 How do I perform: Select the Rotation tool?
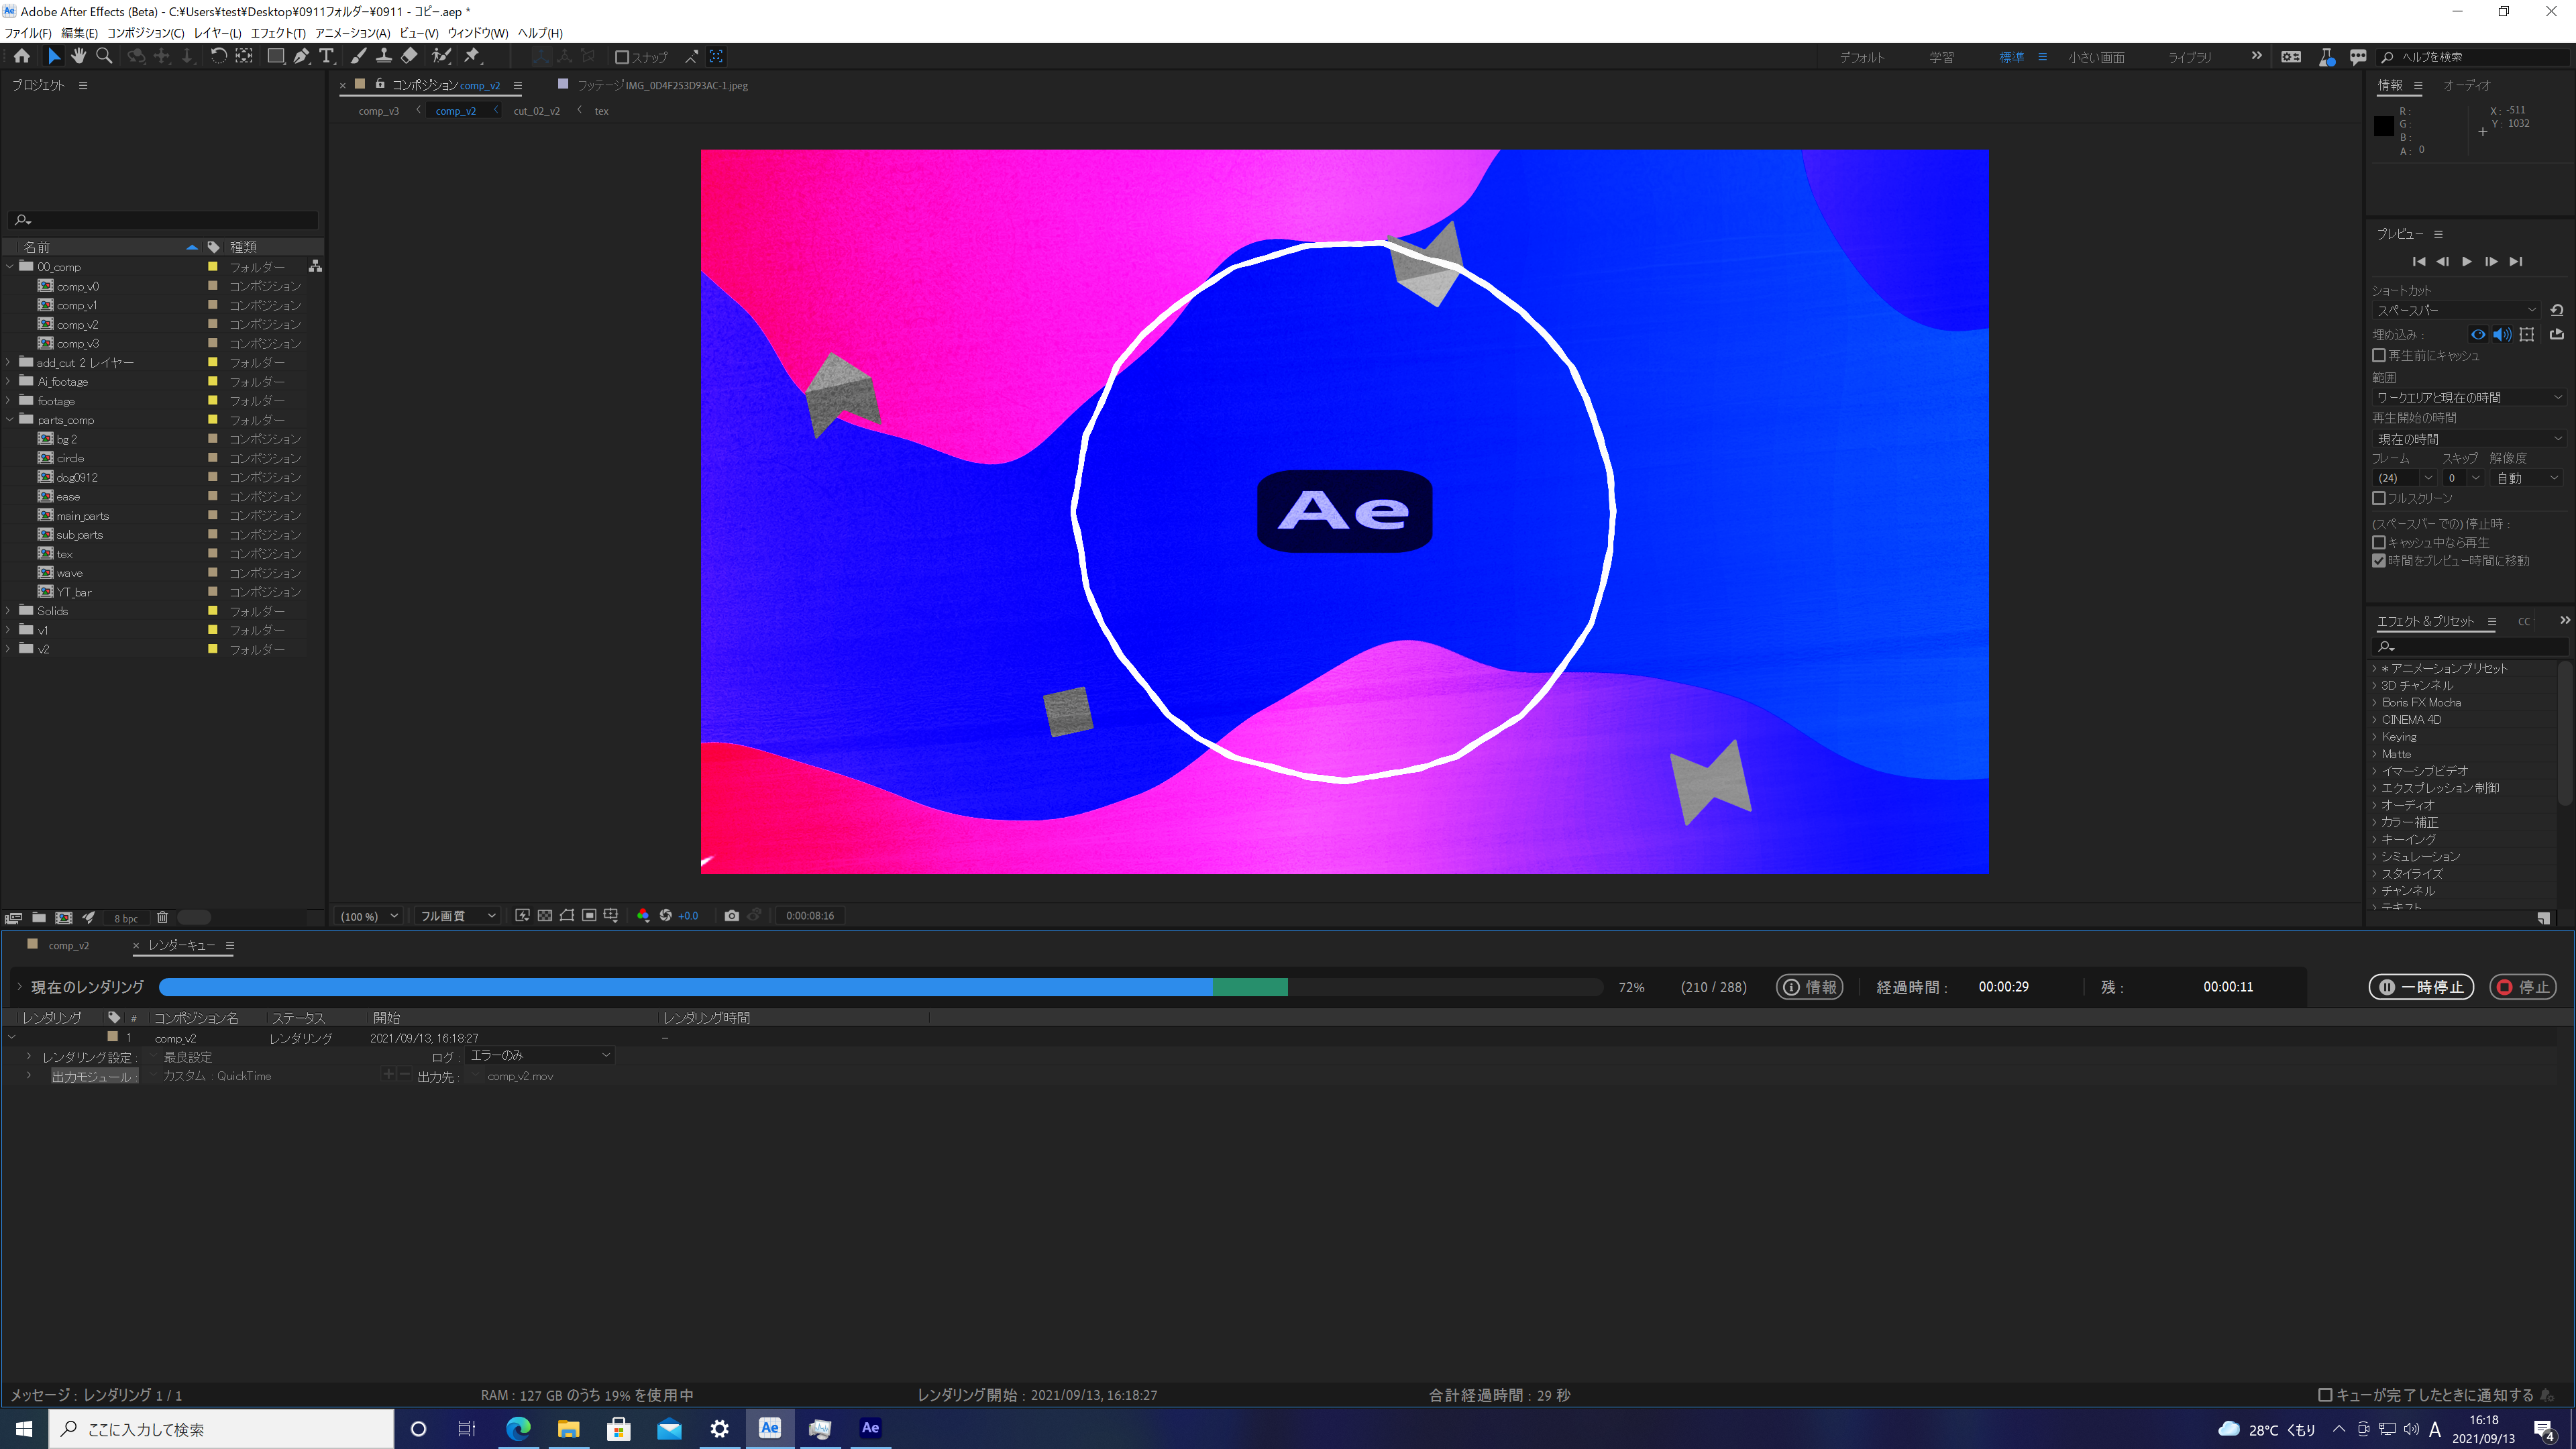click(218, 56)
